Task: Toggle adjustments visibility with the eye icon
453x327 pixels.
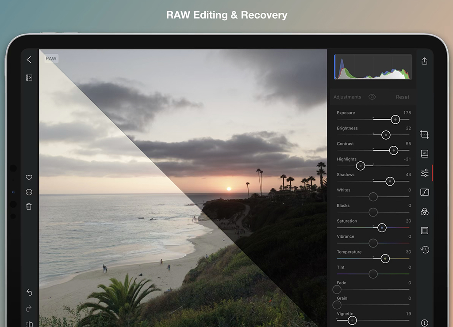Action: pyautogui.click(x=372, y=97)
